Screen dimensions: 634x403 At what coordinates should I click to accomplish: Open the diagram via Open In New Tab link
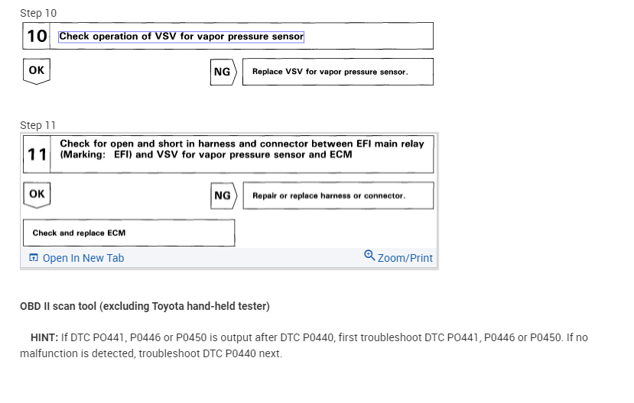click(83, 258)
